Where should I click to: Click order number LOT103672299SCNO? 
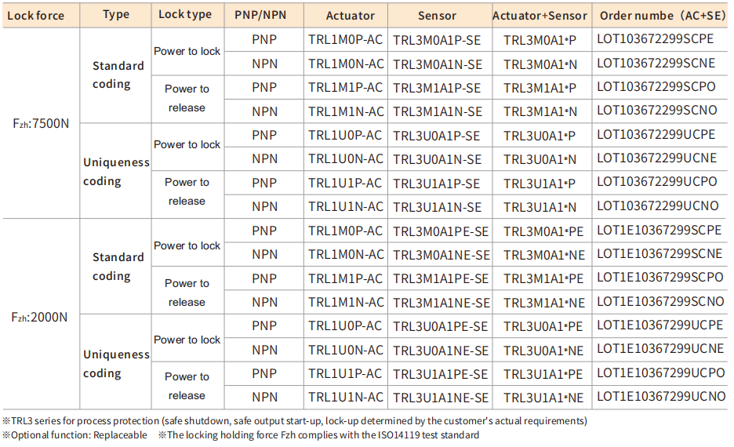657,111
